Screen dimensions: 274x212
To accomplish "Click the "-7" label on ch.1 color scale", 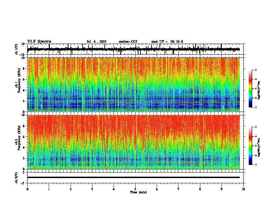I will (255, 107).
